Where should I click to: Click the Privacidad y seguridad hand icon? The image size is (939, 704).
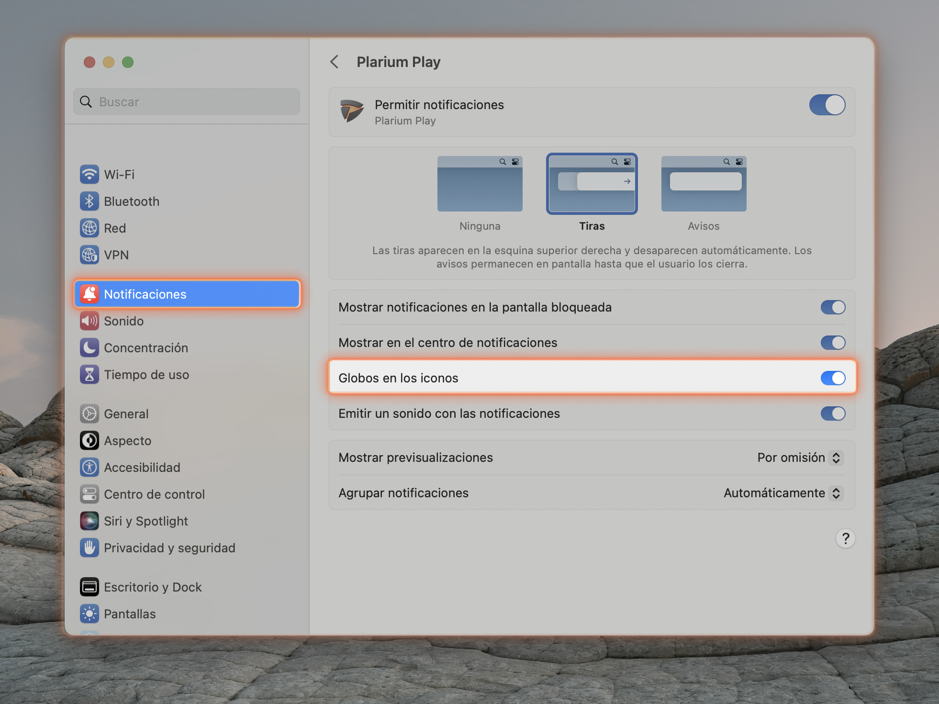[x=89, y=548]
